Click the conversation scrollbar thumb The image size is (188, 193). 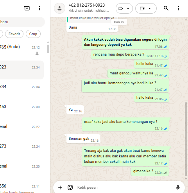(x=186, y=139)
